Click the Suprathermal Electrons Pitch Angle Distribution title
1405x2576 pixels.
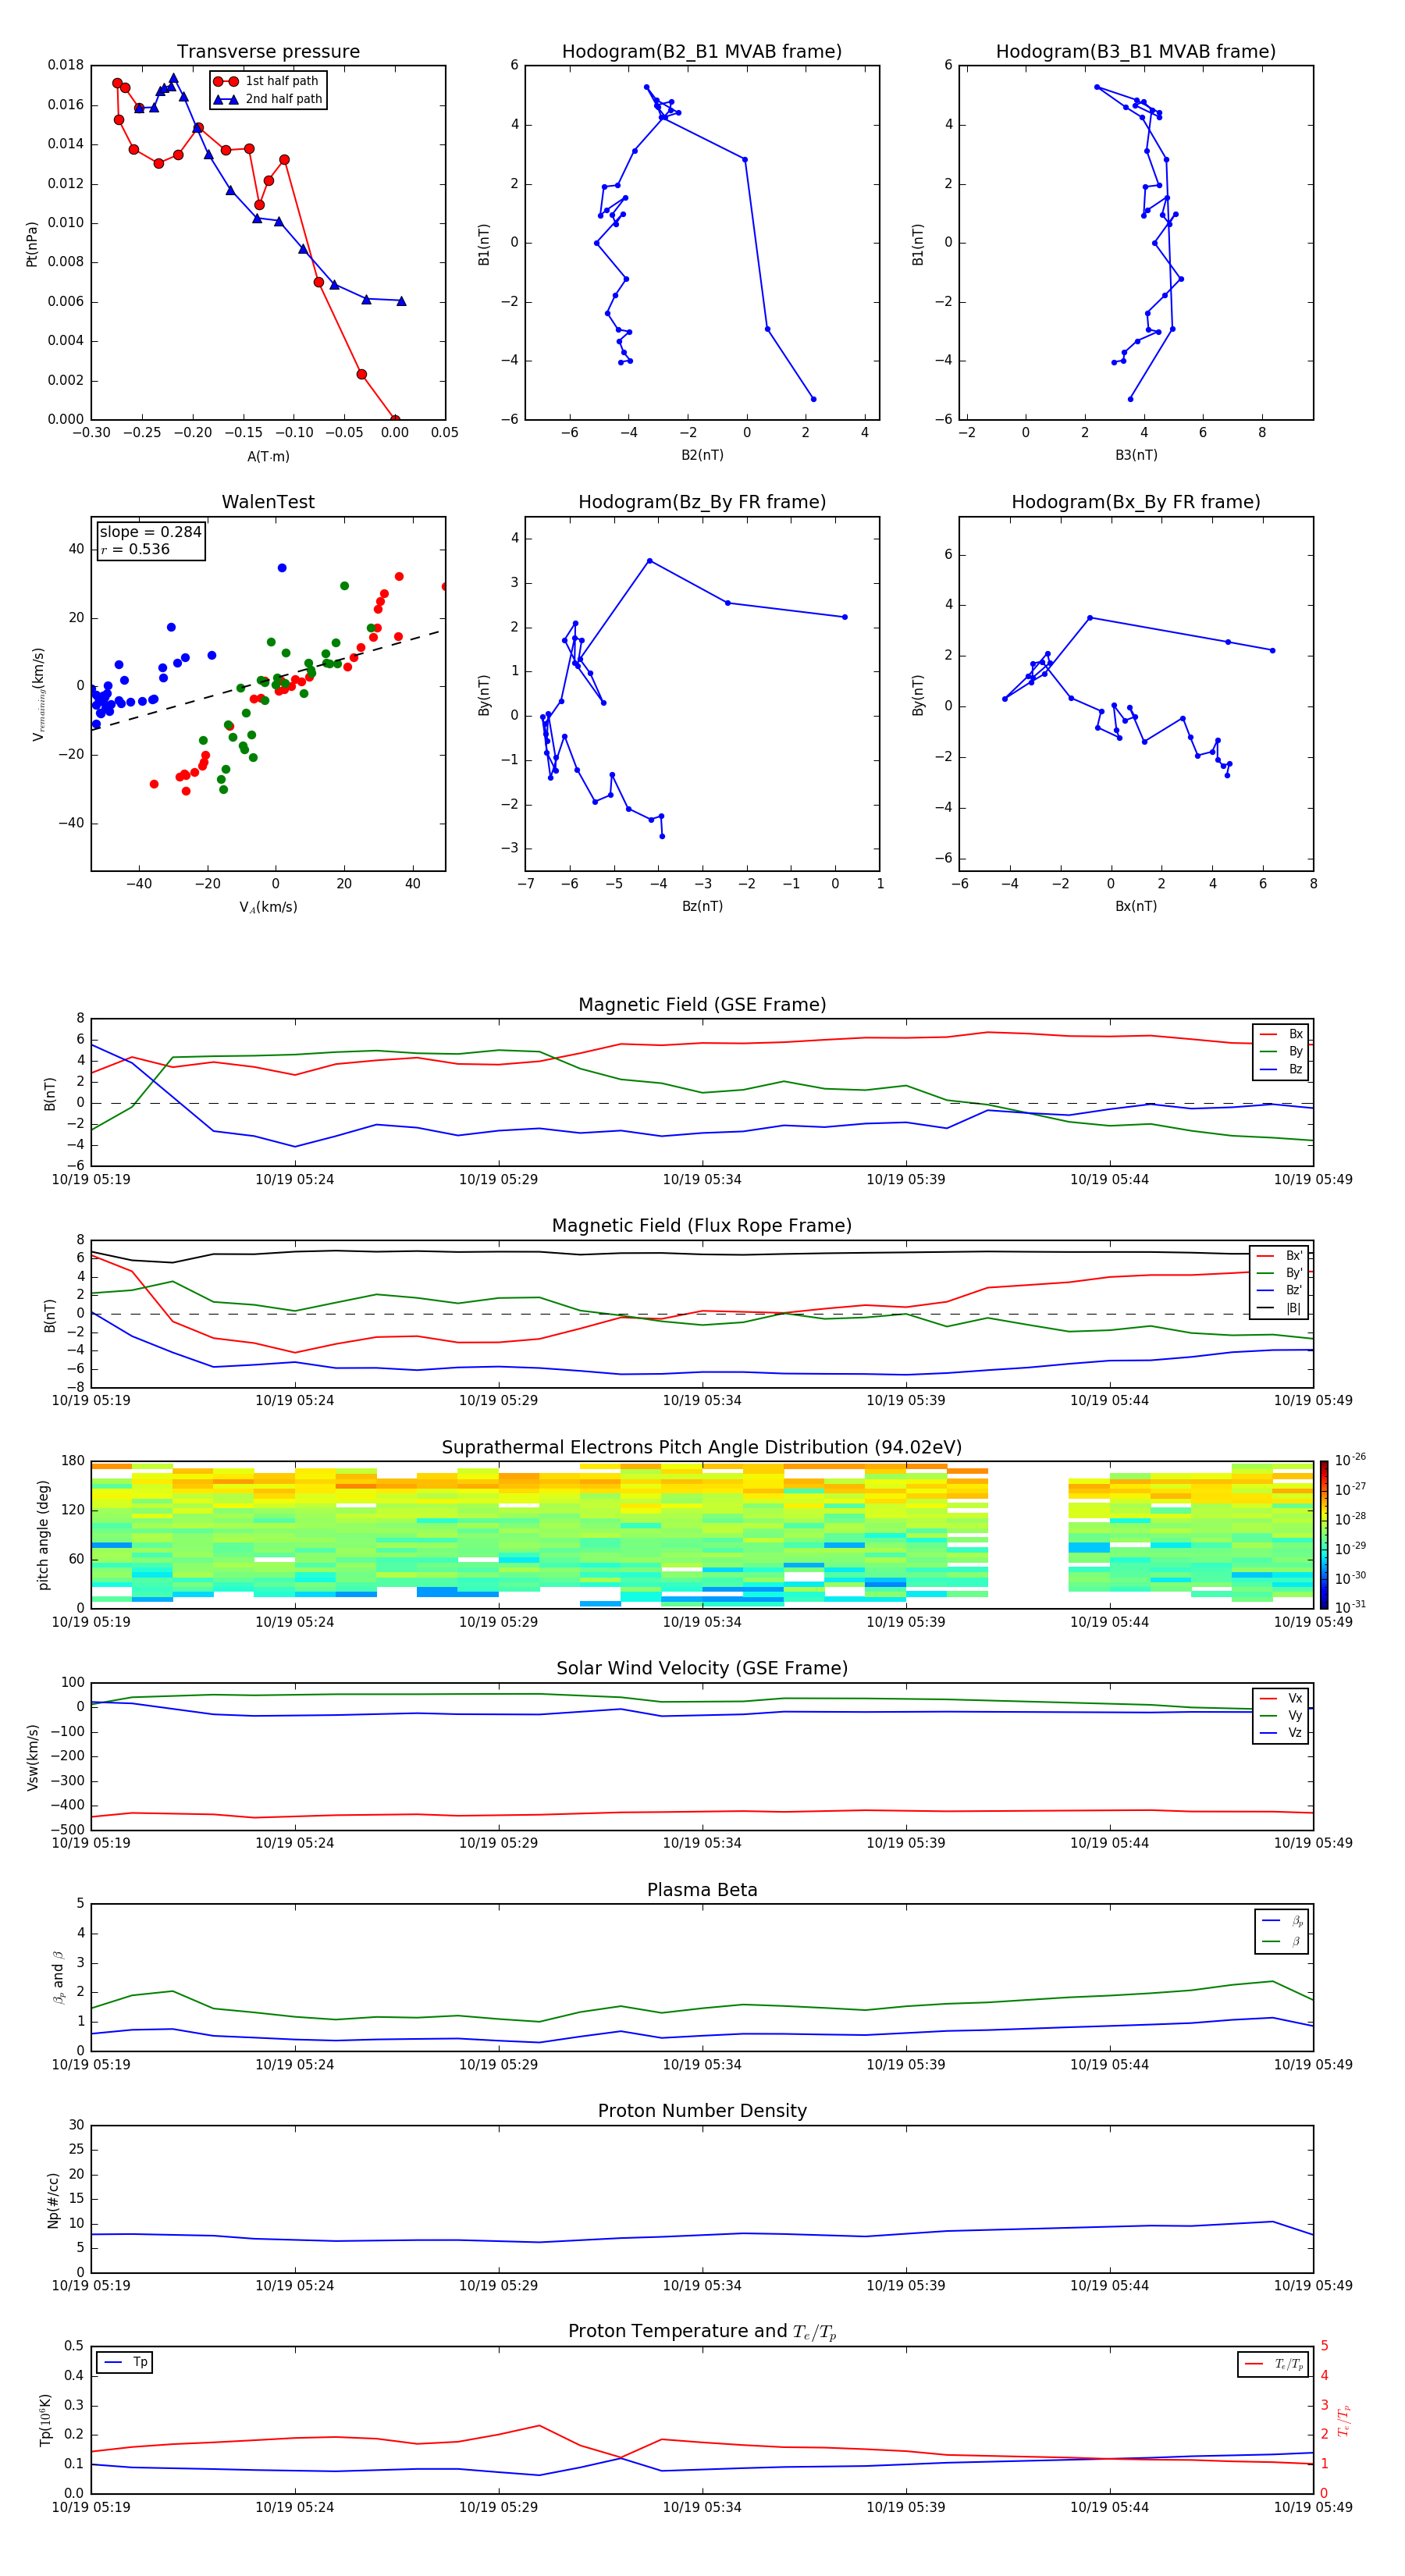[702, 1448]
